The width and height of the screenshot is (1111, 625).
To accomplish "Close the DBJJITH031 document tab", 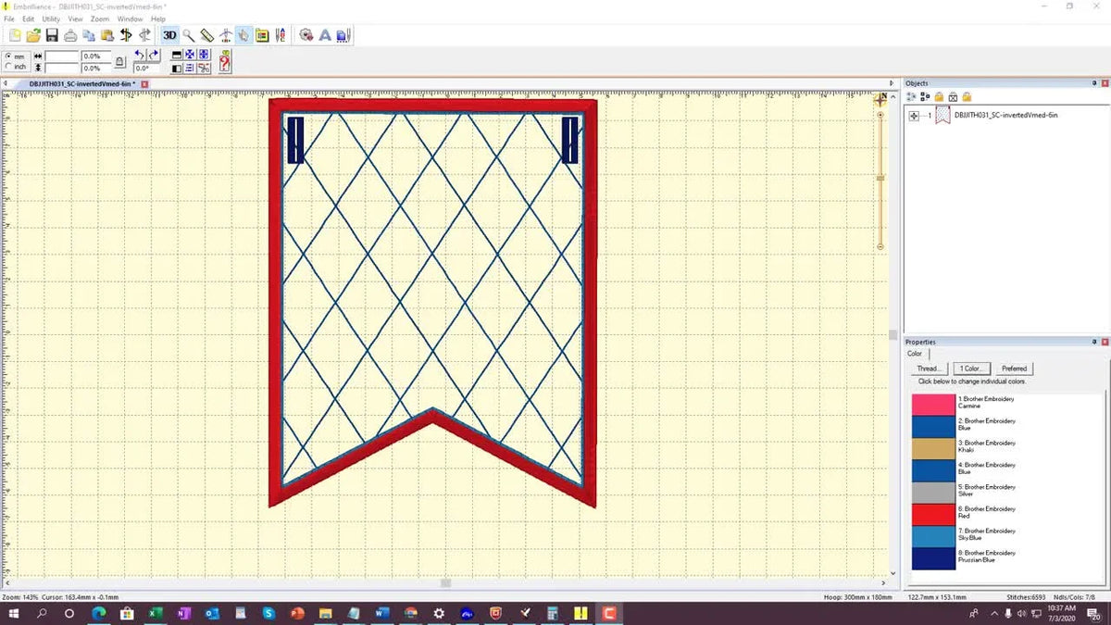I will (x=144, y=83).
